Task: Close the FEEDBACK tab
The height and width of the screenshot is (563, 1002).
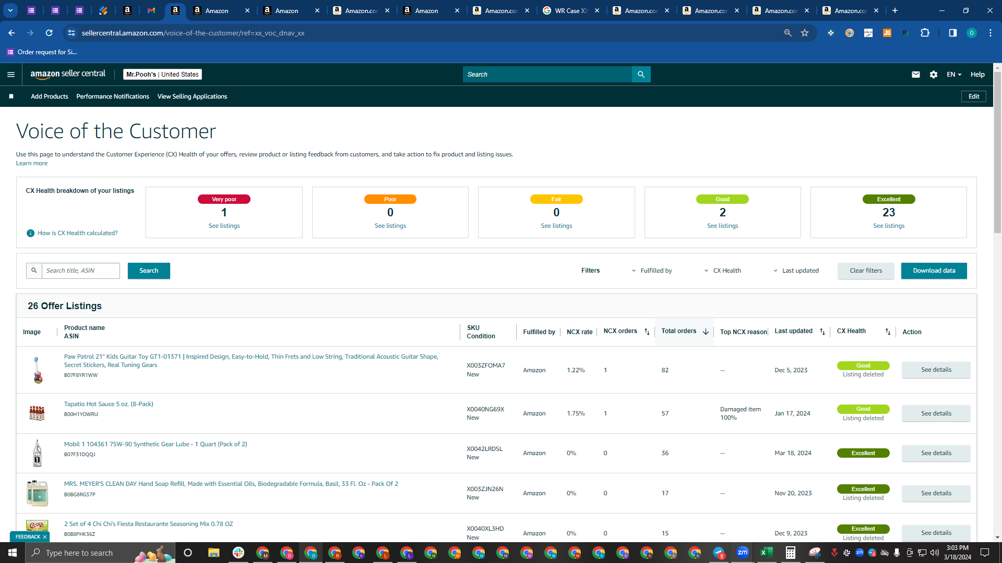Action: pyautogui.click(x=45, y=537)
